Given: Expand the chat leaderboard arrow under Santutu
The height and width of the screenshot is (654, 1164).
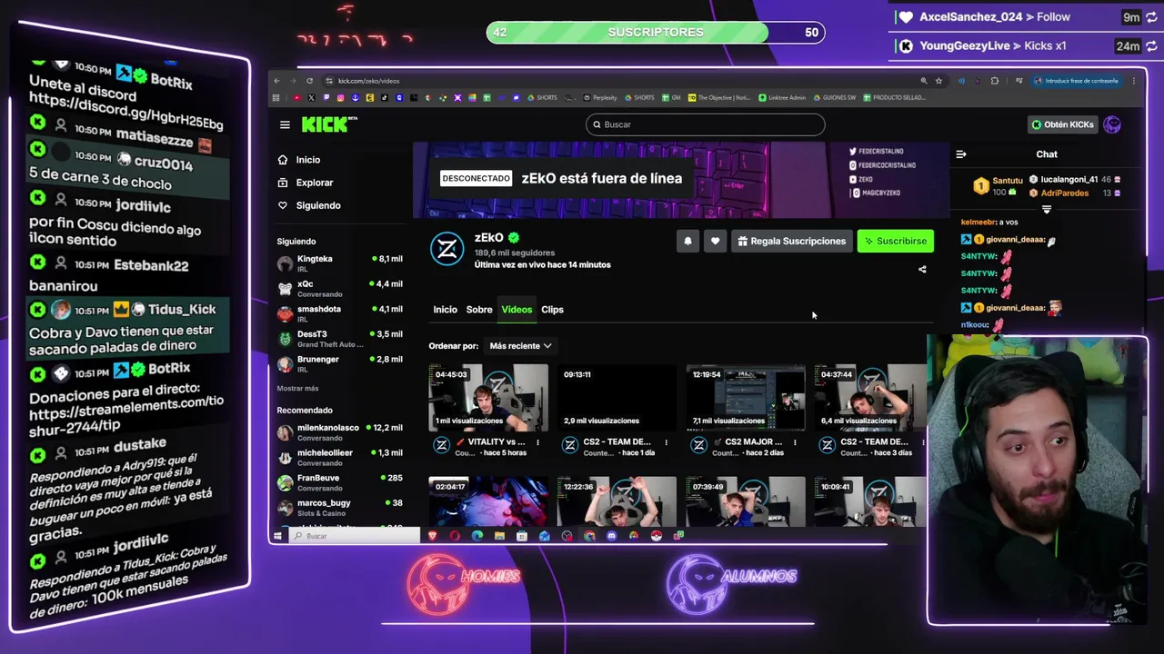Looking at the screenshot, I should click(1047, 210).
